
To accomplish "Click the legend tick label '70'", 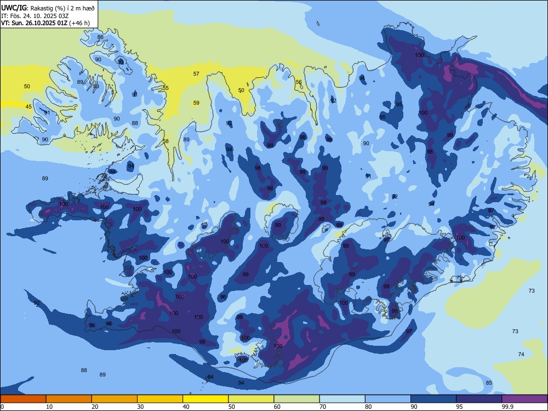I will pyautogui.click(x=323, y=407).
